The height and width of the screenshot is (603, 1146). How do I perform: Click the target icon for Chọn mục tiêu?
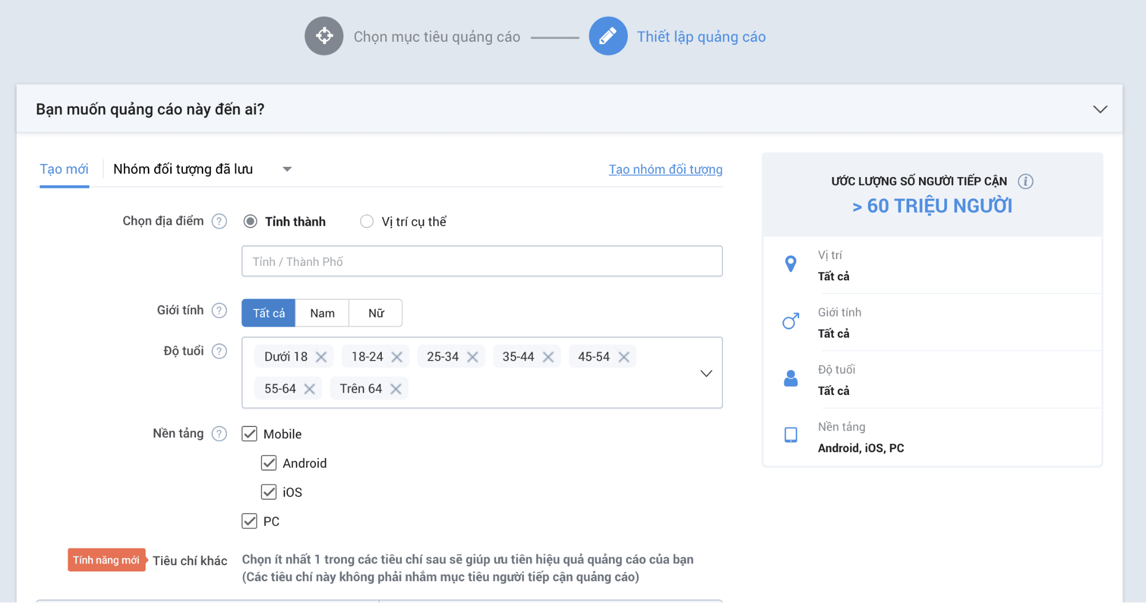click(x=324, y=36)
